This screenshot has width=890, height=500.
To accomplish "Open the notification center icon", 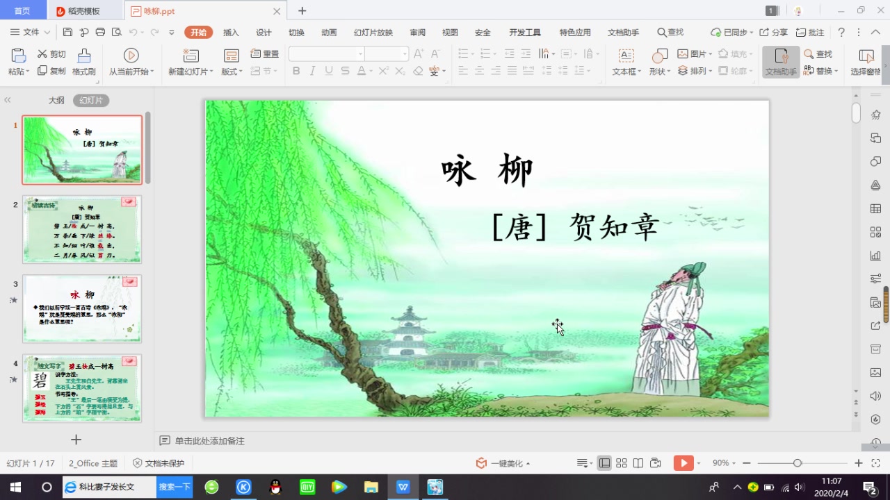I will tap(869, 487).
